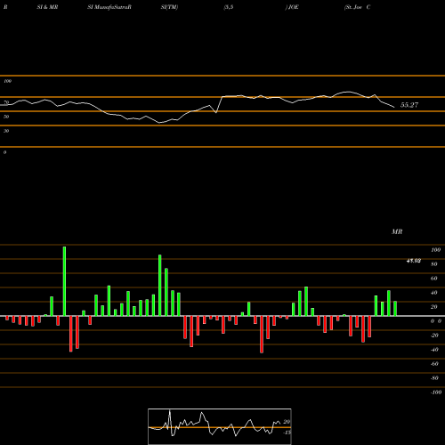The height and width of the screenshot is (445, 445).
Task: Click the 100 label on MR axis
Action: point(436,250)
